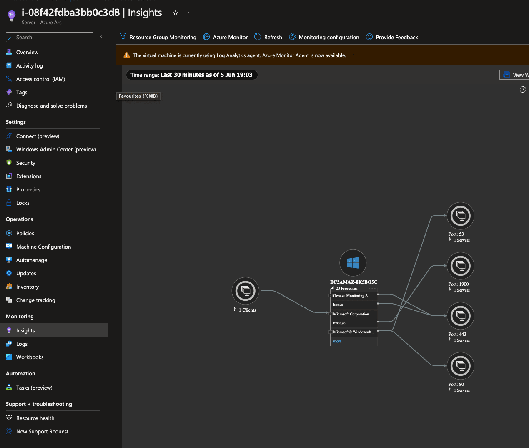The width and height of the screenshot is (529, 448).
Task: Toggle the favorite star next to Insights title
Action: click(175, 13)
